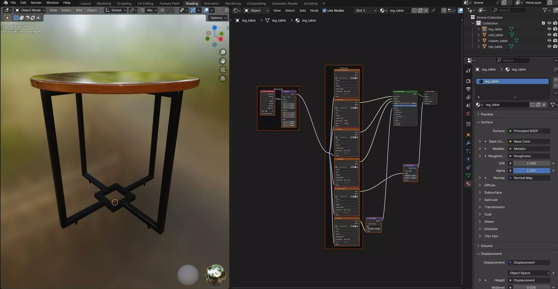The height and width of the screenshot is (289, 558).
Task: Switch to the Geometry Nodes workspace tab
Action: point(285,3)
